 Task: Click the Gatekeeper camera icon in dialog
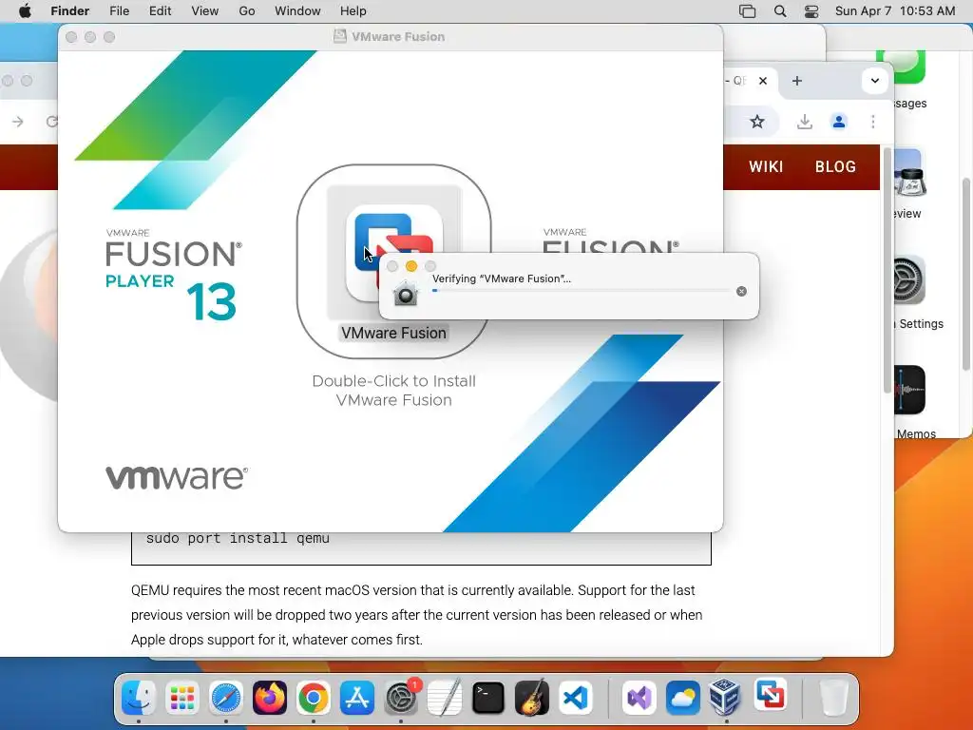tap(406, 293)
